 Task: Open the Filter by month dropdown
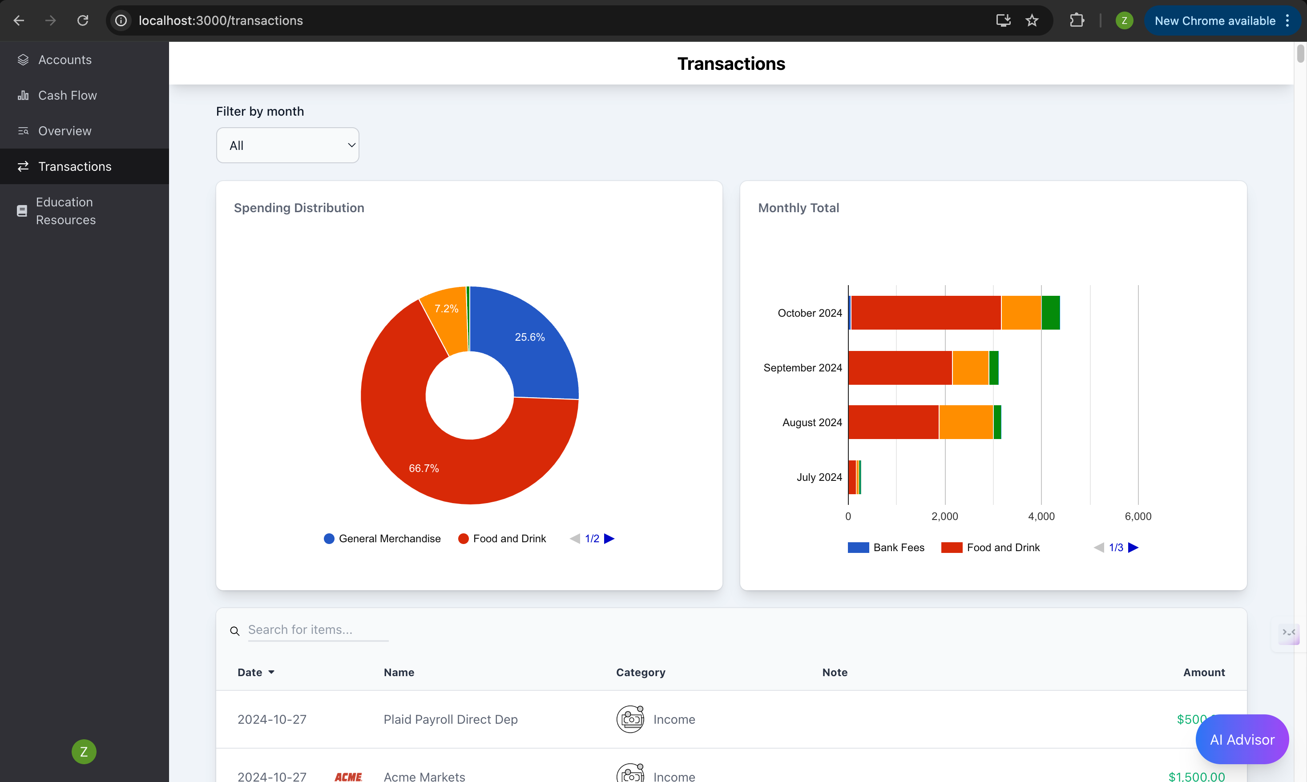coord(287,145)
